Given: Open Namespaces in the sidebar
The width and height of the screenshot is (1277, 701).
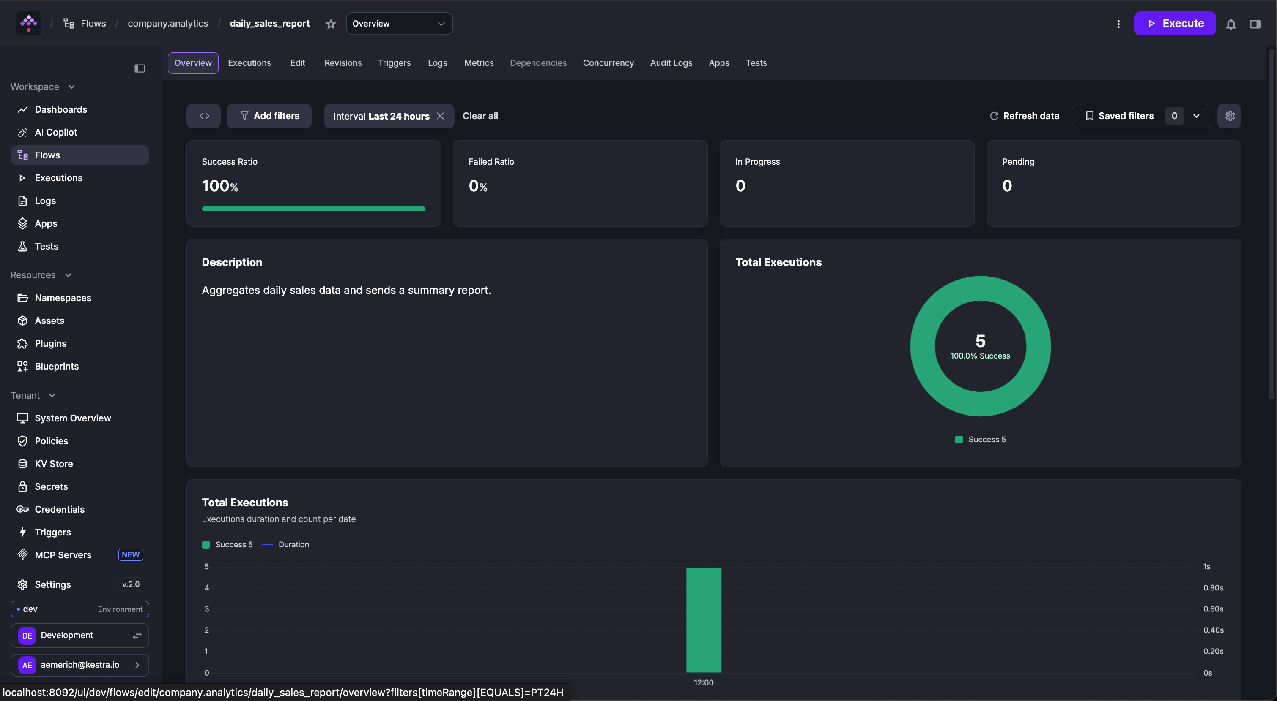Looking at the screenshot, I should click(79, 298).
